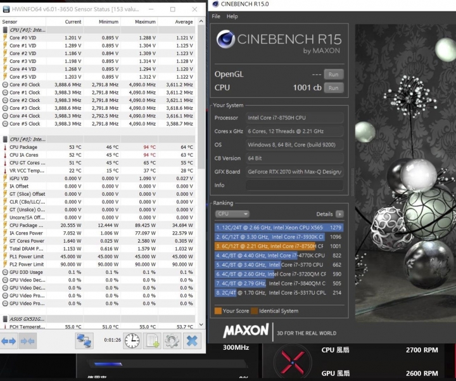
Task: Click the sensor list scroll-down arrow
Action: pos(201,325)
